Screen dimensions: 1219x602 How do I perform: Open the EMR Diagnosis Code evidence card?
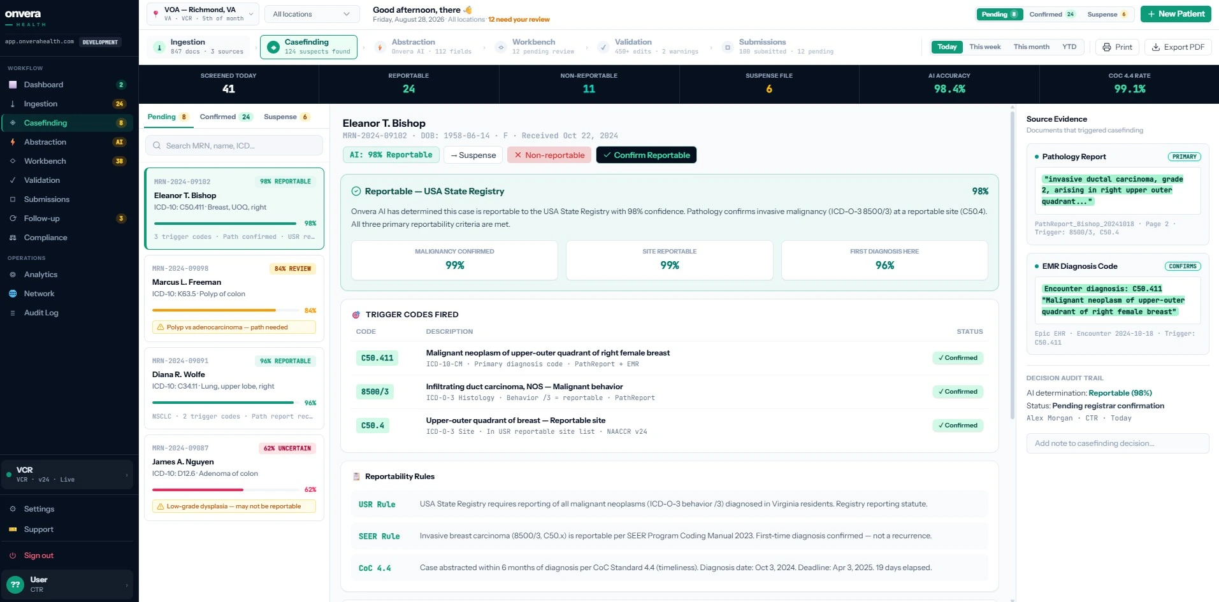[1118, 304]
